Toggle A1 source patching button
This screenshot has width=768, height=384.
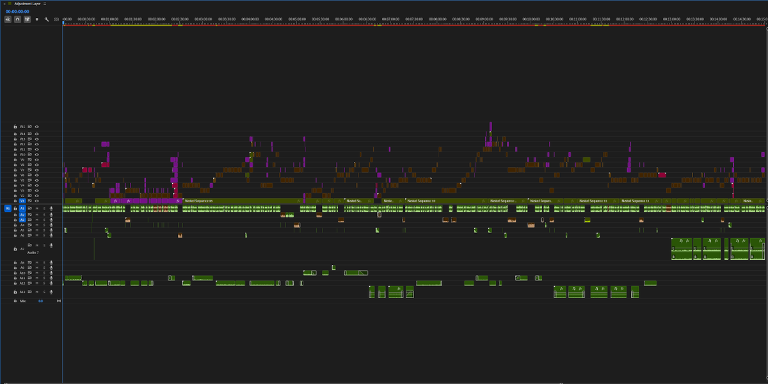click(8, 209)
